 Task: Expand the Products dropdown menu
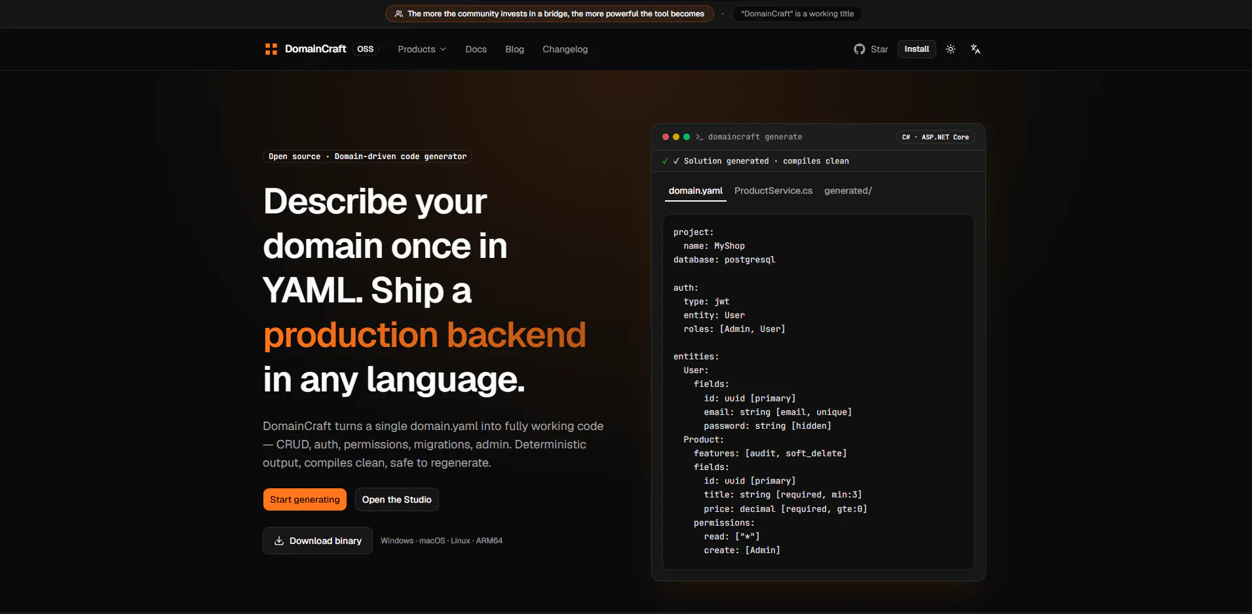coord(422,49)
